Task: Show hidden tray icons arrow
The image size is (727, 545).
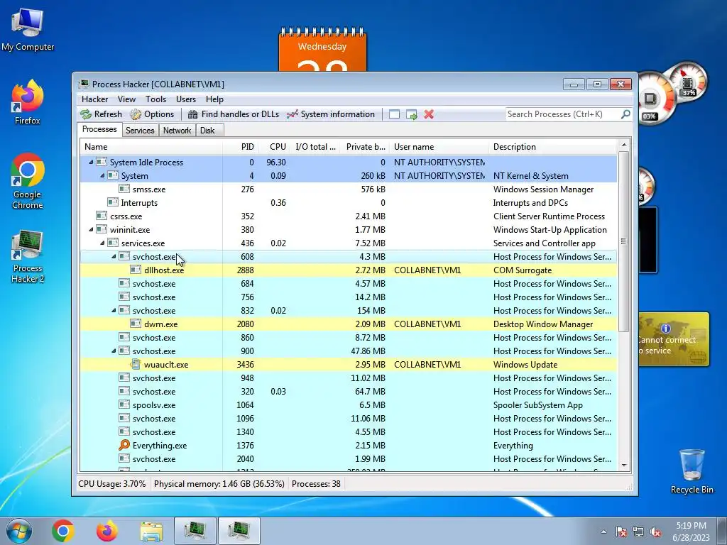Action: (603, 532)
